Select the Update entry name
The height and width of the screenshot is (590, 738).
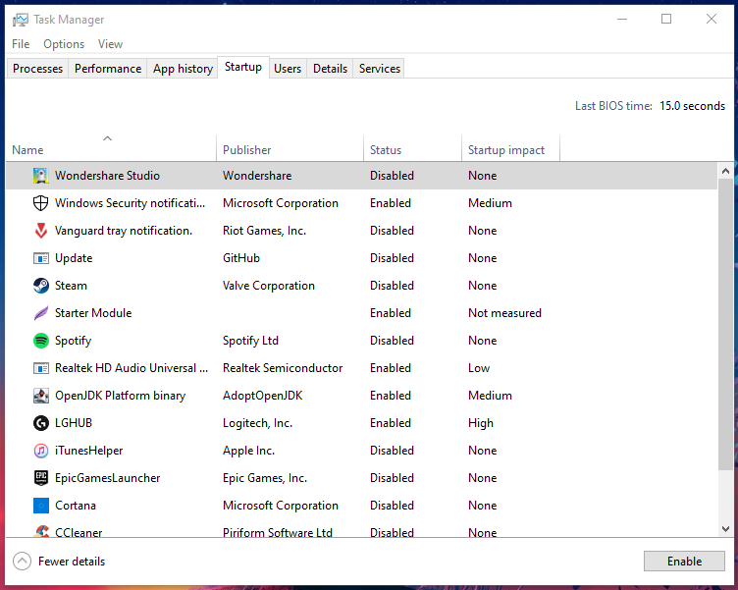click(x=74, y=258)
